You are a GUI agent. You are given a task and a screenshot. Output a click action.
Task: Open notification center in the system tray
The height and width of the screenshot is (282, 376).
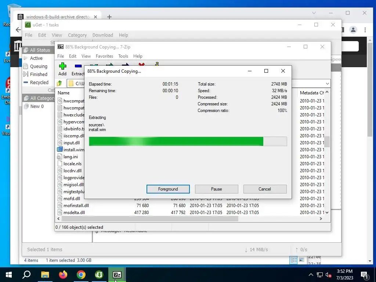[364, 275]
